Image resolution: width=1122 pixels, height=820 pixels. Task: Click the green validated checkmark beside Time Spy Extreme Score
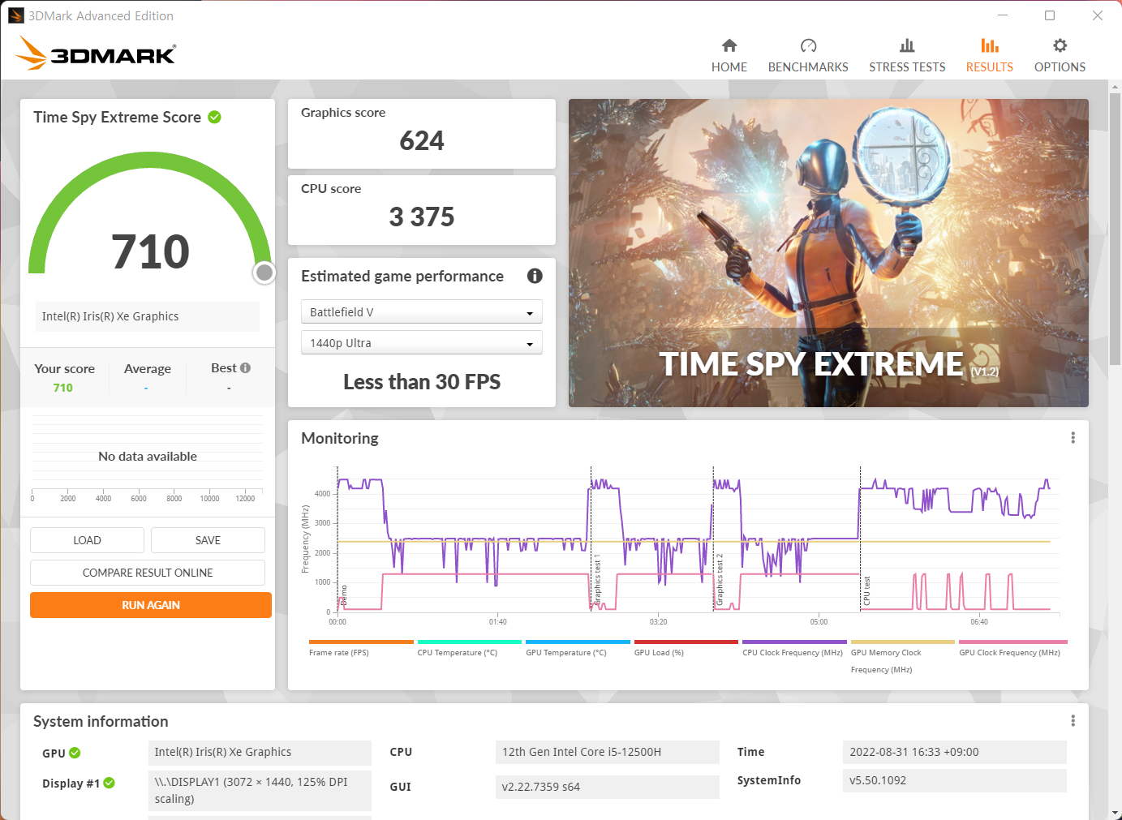tap(214, 117)
